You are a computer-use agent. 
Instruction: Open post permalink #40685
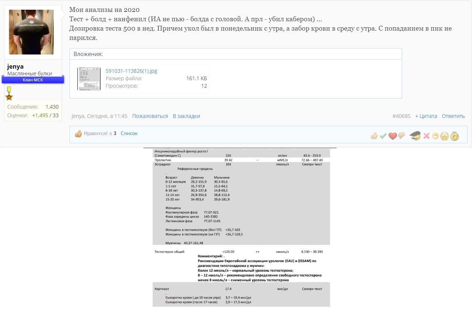point(401,116)
